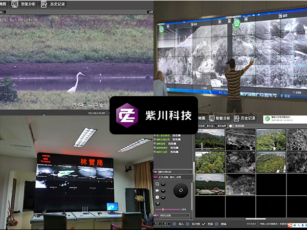307x230 pixels.
Task: Click the green camera icon on the right wall screen
Action: click(x=237, y=24)
